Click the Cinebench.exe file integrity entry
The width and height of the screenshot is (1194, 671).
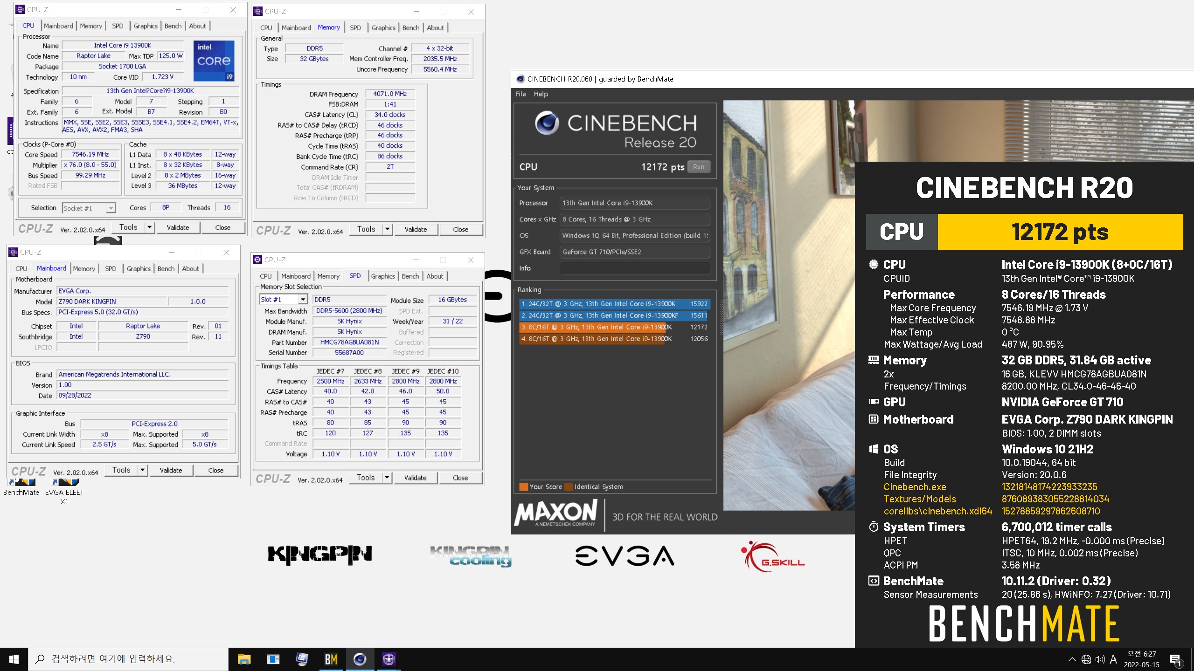(x=915, y=487)
